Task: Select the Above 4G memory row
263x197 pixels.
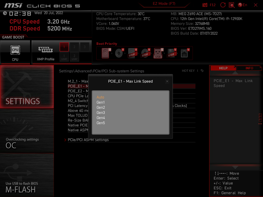Action: pyautogui.click(x=78, y=111)
